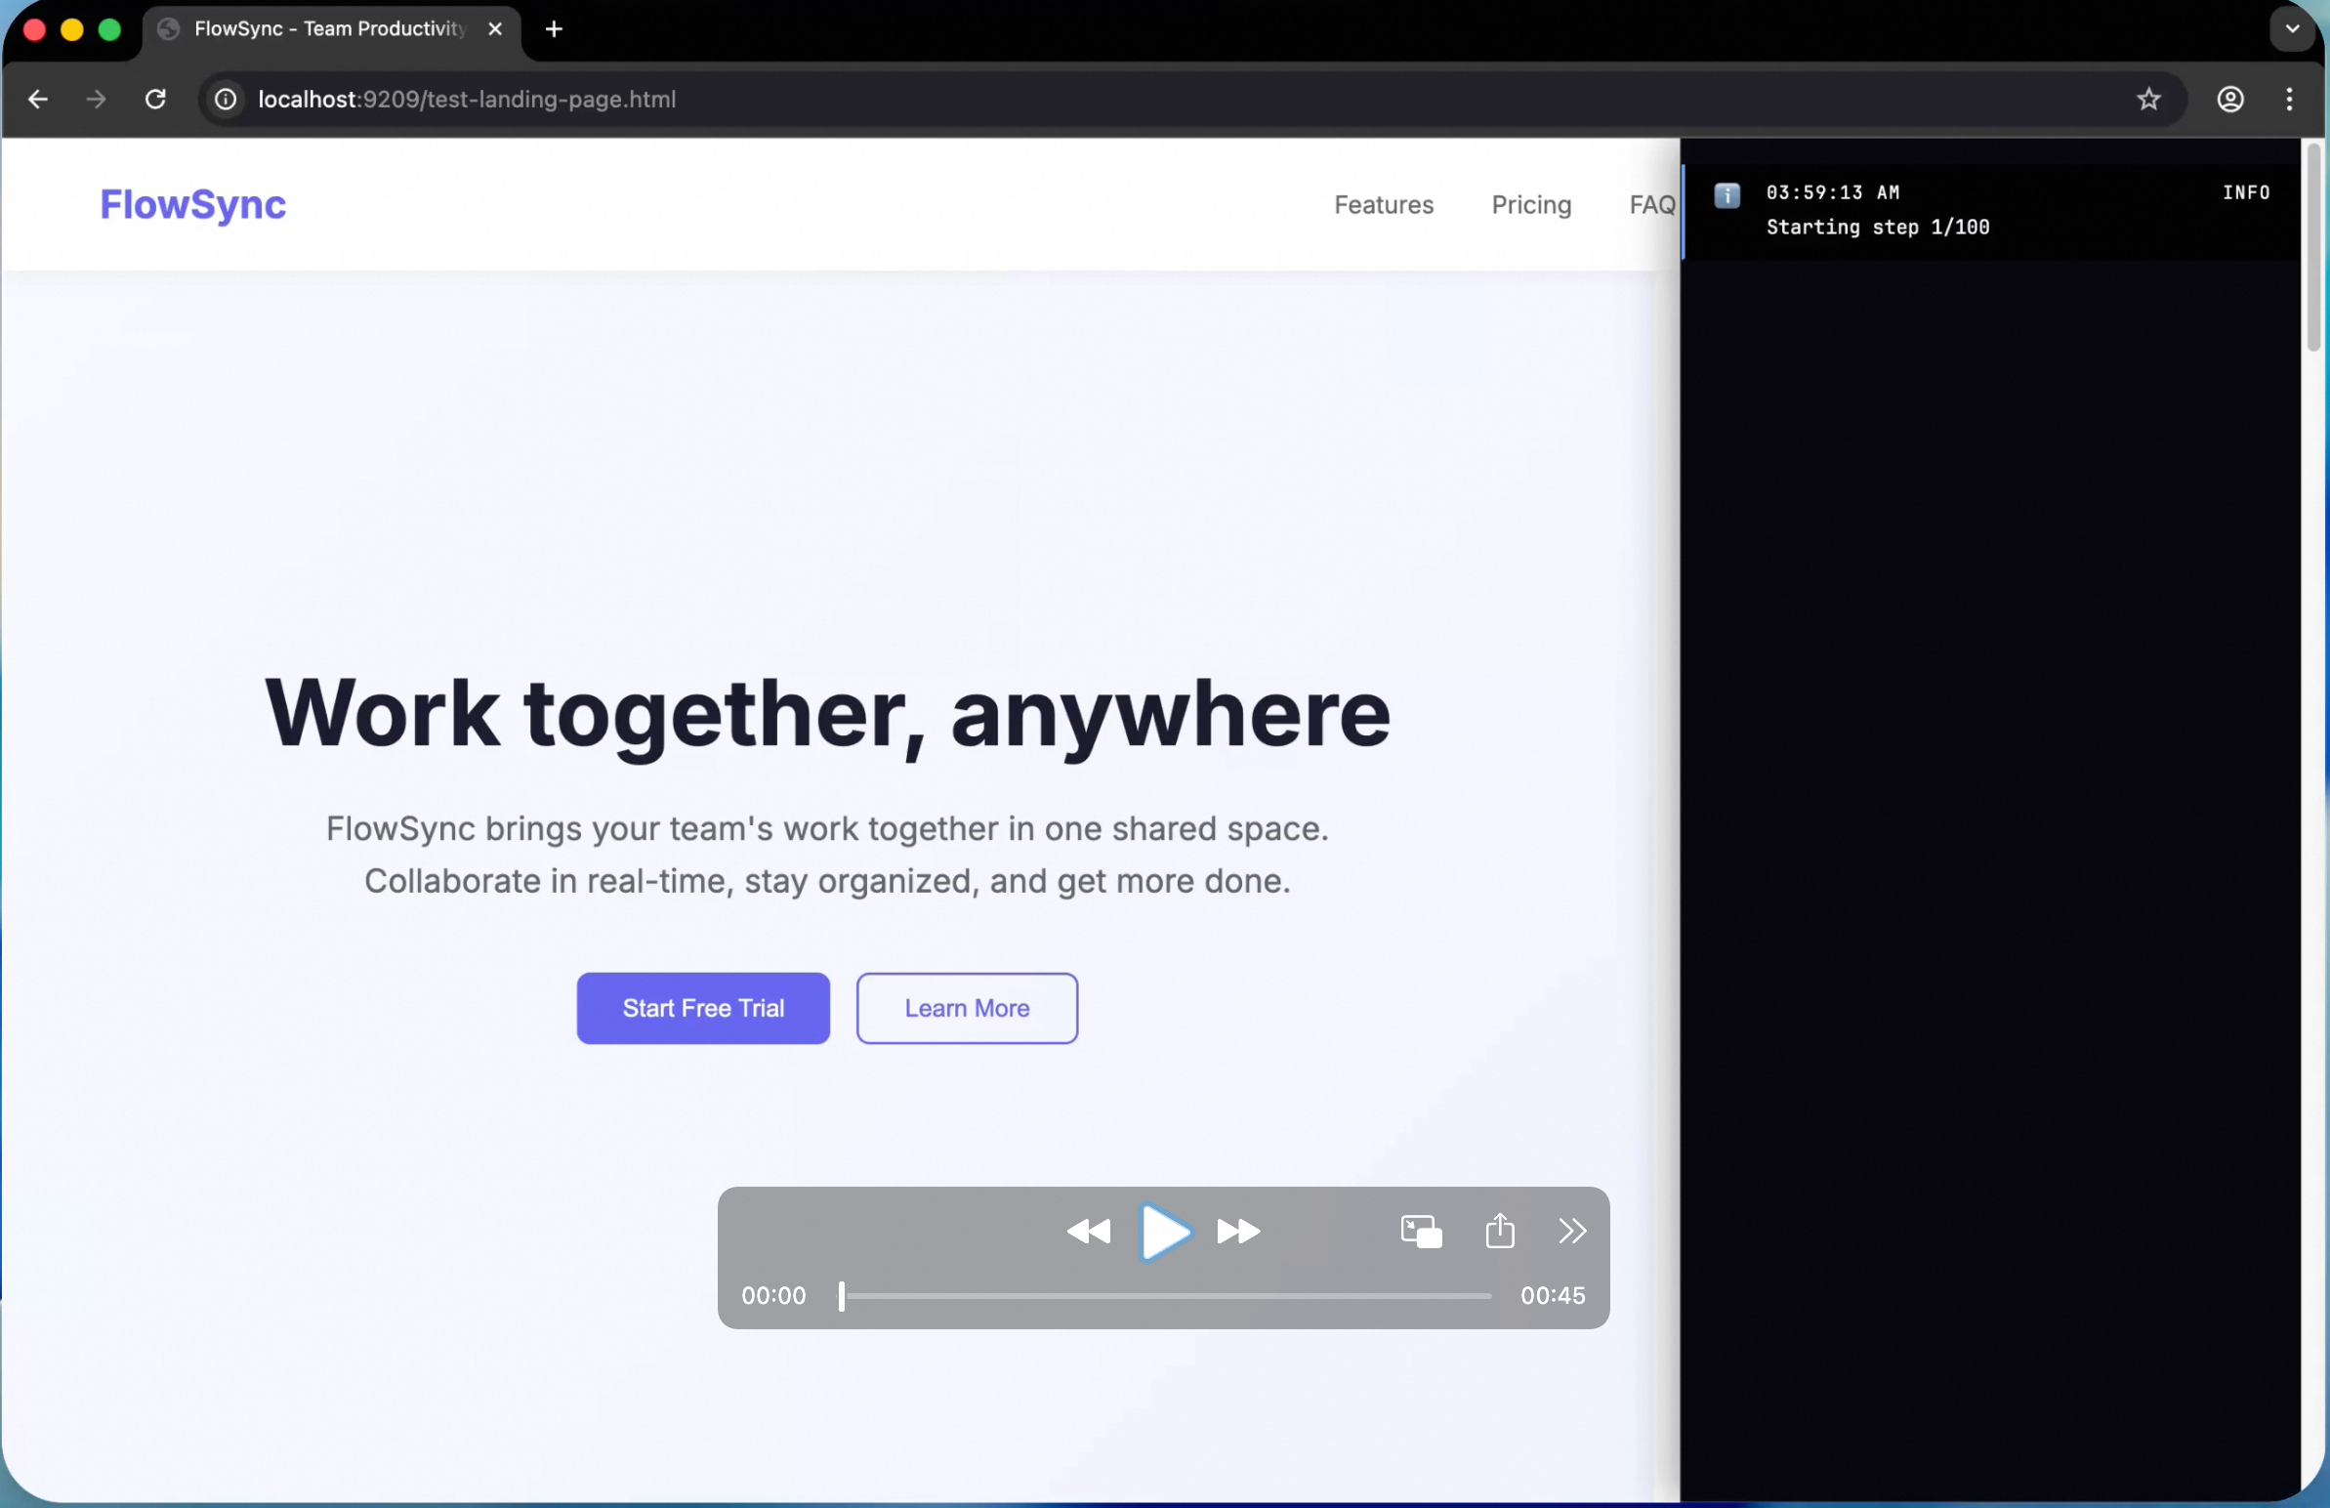Click the 00:00 elapsed time label

pos(773,1295)
